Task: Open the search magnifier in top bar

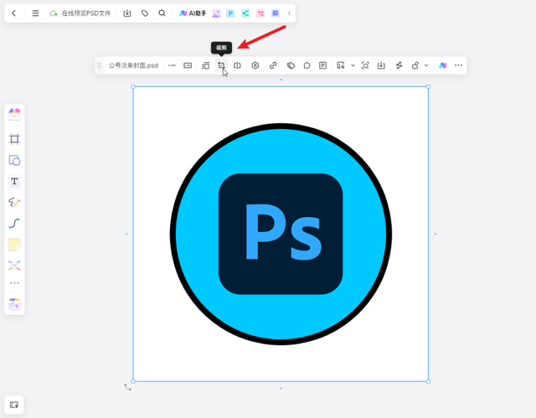Action: (x=162, y=13)
